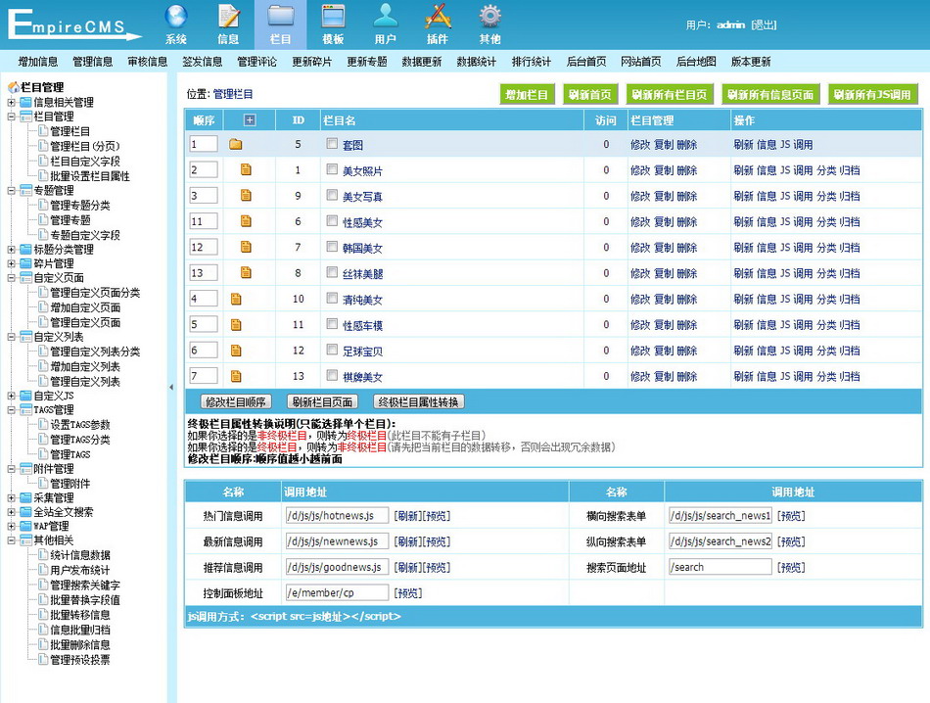Preview the 控制面板地址 link

coord(408,593)
